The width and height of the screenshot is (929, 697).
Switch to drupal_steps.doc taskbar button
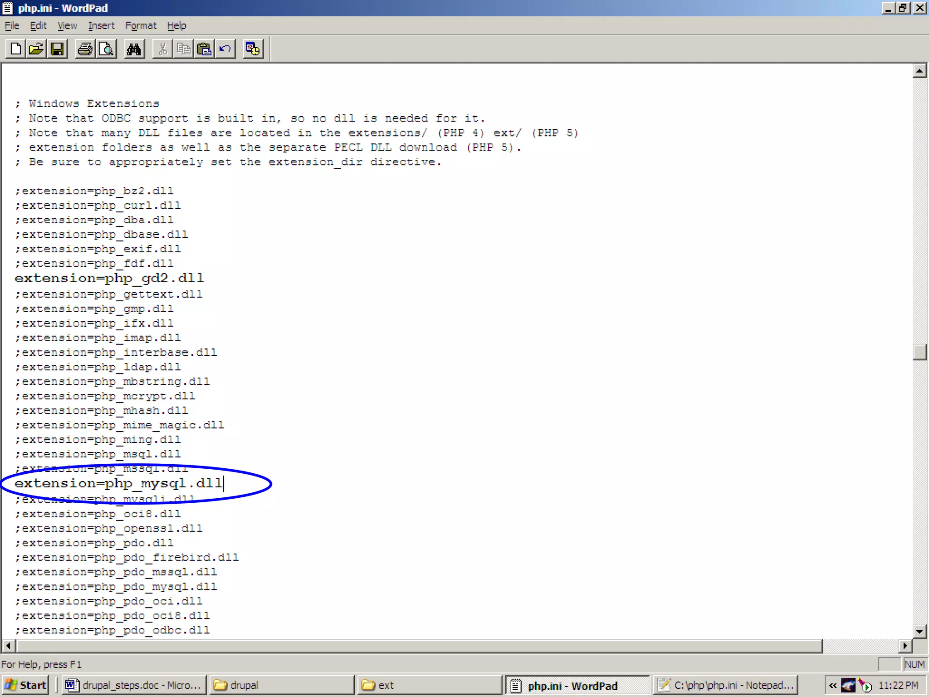(134, 685)
